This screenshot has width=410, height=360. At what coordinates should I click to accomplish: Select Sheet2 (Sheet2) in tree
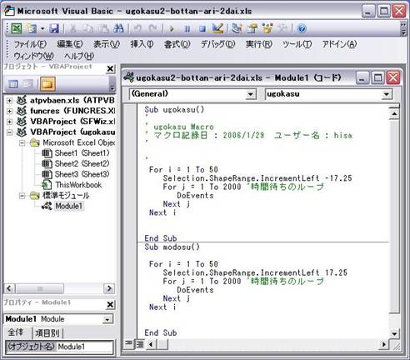[x=76, y=163]
